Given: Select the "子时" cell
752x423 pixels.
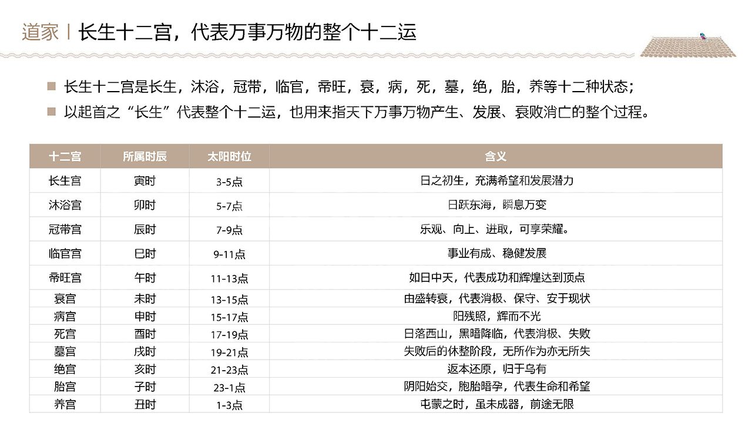Looking at the screenshot, I should point(145,387).
